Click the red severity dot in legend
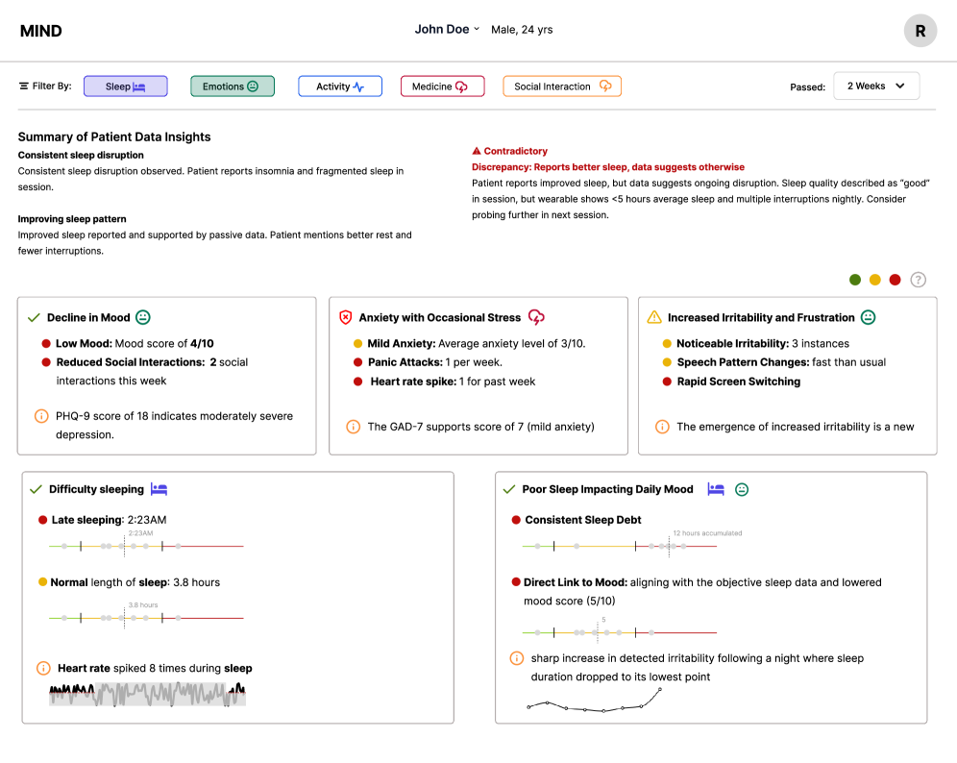957x763 pixels. [895, 280]
